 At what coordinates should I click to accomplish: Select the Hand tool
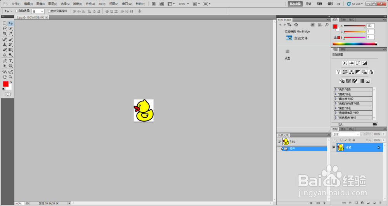5,77
